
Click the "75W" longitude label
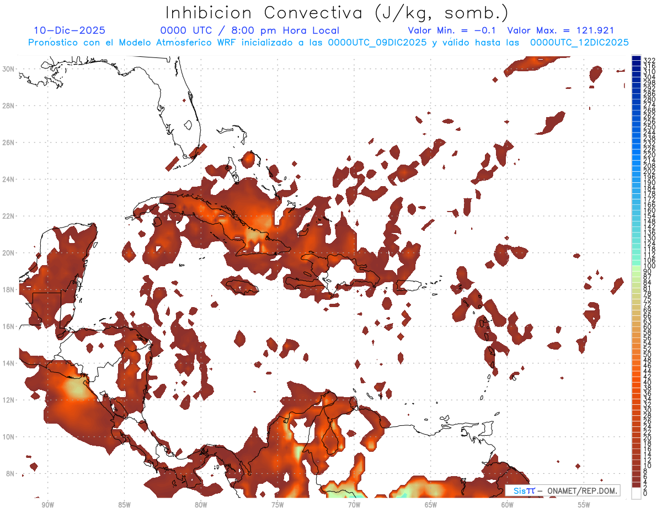pos(277,505)
